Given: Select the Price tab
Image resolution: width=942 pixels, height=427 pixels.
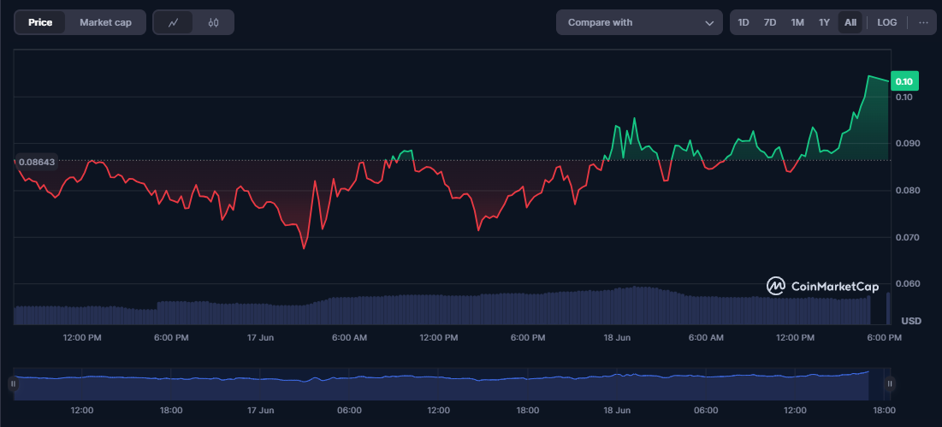Looking at the screenshot, I should point(40,22).
